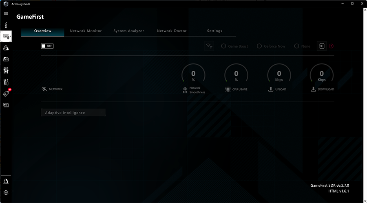Click the NETWORK label text
Image resolution: width=367 pixels, height=203 pixels.
(x=56, y=89)
